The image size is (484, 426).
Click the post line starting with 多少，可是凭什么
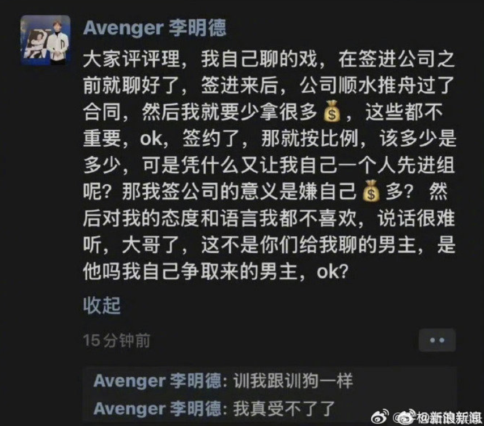269,165
